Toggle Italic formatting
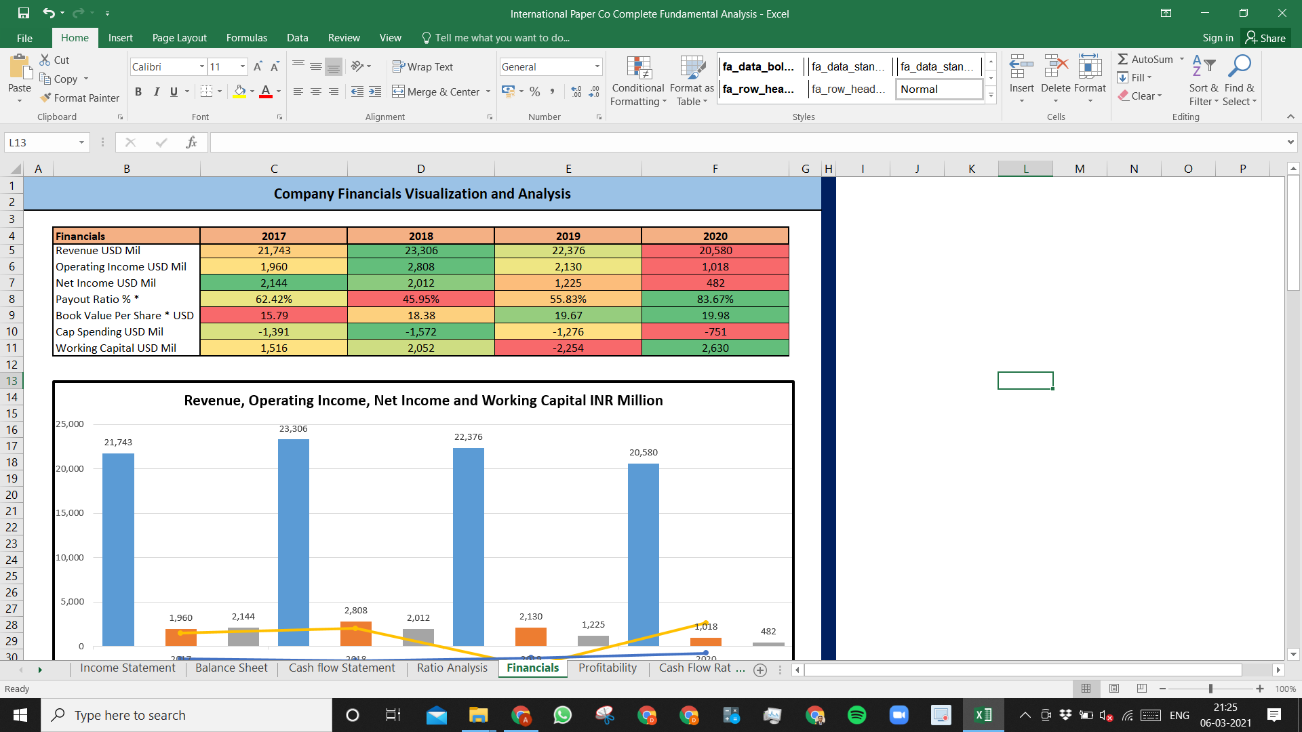 (156, 91)
